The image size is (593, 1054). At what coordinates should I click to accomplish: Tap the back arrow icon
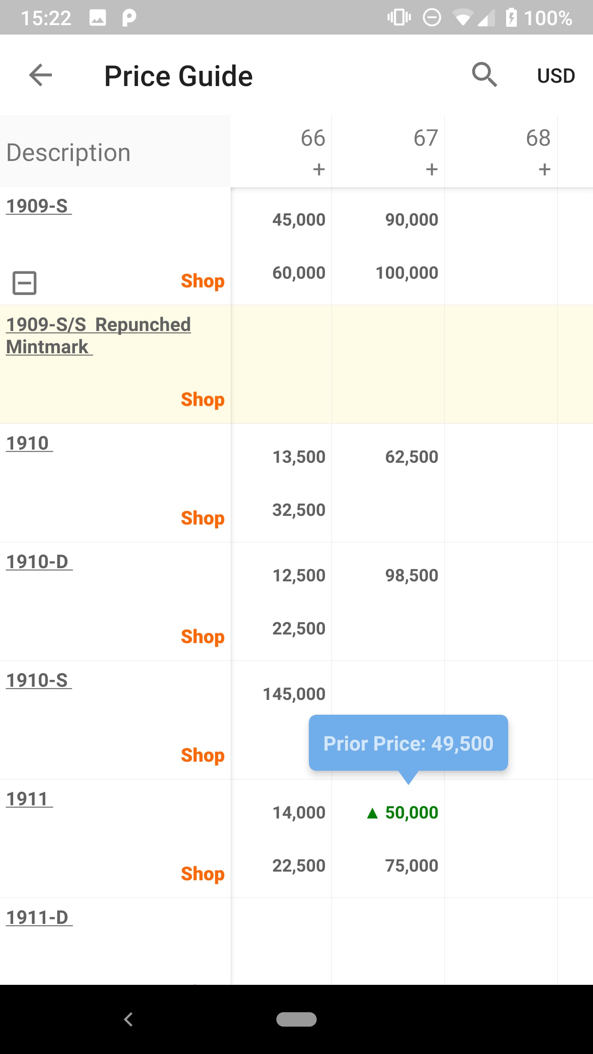40,75
